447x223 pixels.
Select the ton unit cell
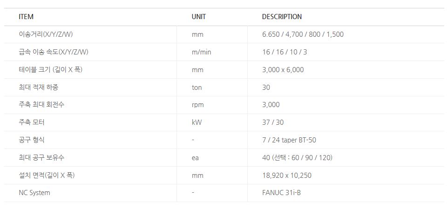coord(196,88)
